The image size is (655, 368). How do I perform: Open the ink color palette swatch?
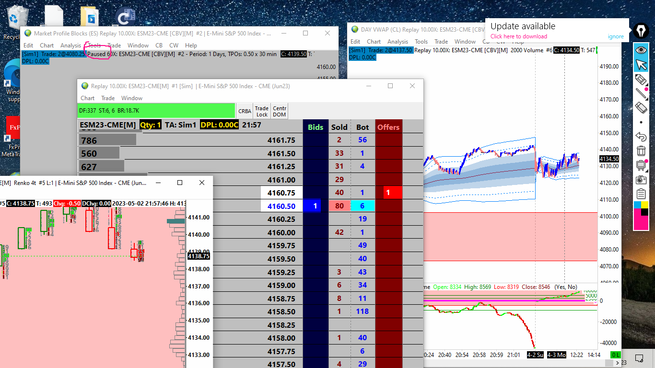641,216
